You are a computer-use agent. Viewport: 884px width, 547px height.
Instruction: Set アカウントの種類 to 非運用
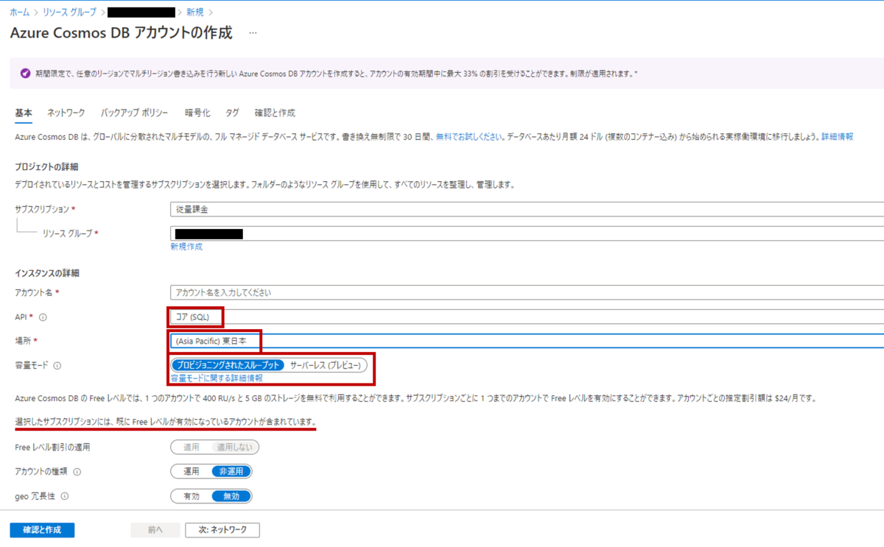pos(231,471)
